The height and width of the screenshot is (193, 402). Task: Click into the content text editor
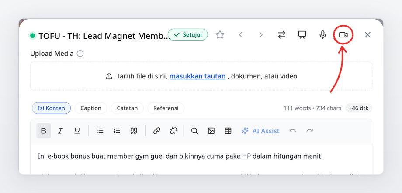[201, 159]
